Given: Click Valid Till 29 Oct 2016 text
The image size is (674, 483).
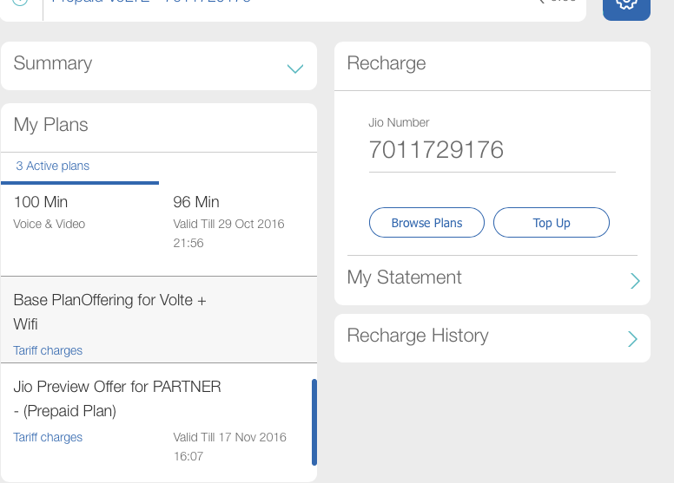Looking at the screenshot, I should click(x=228, y=233).
